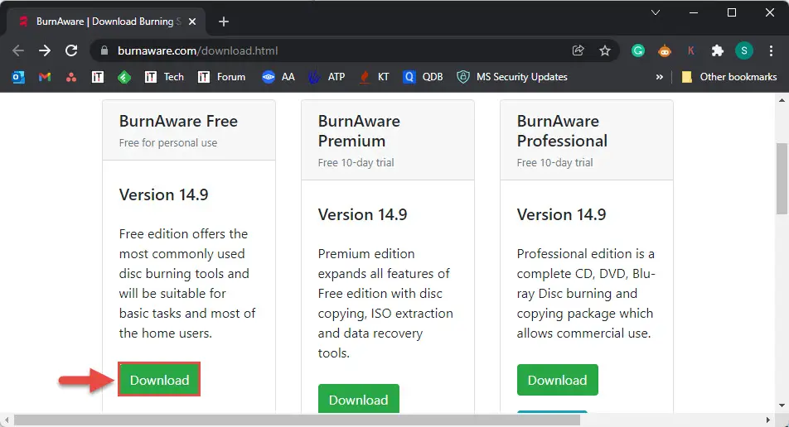Image resolution: width=789 pixels, height=427 pixels.
Task: Click the BurnAware Professional heading
Action: [x=562, y=131]
